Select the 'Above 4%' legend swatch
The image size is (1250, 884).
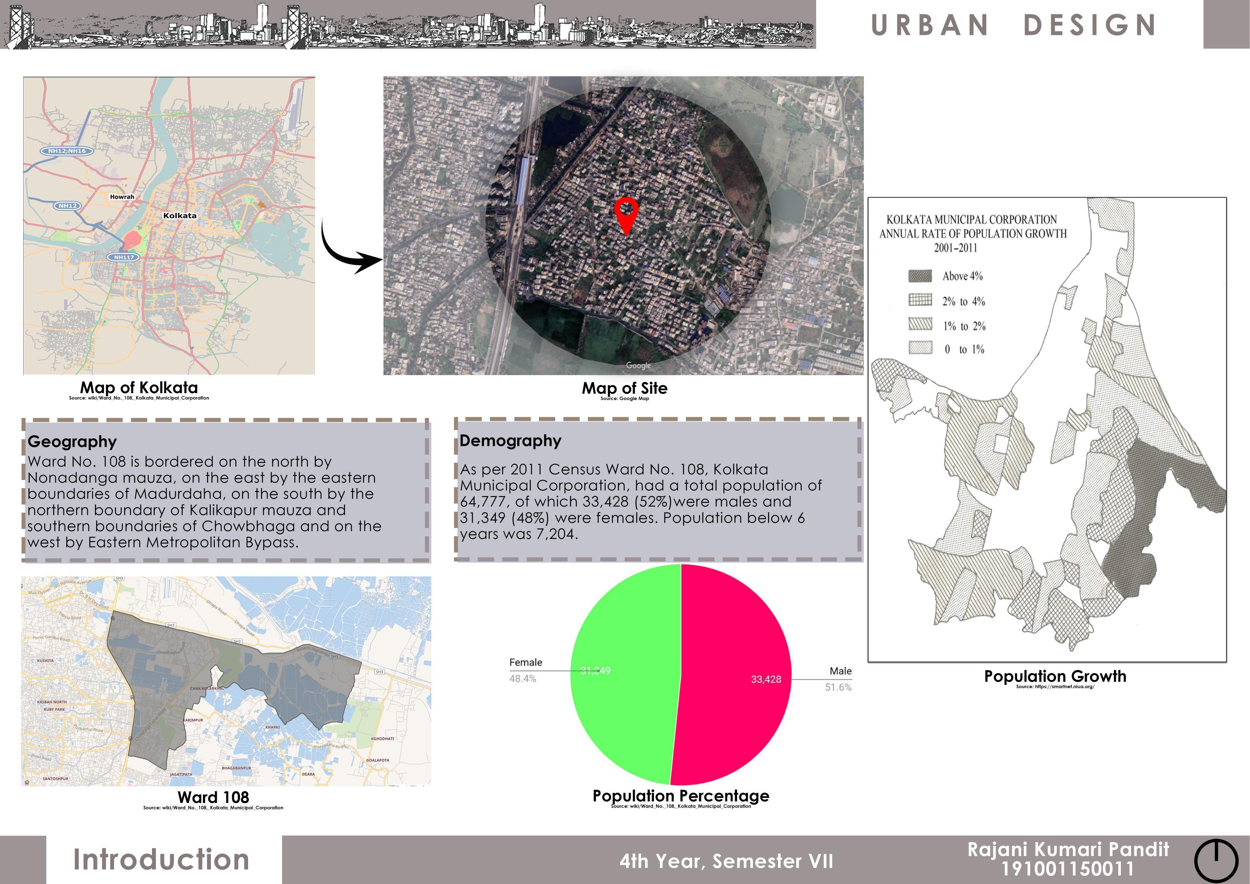point(920,276)
